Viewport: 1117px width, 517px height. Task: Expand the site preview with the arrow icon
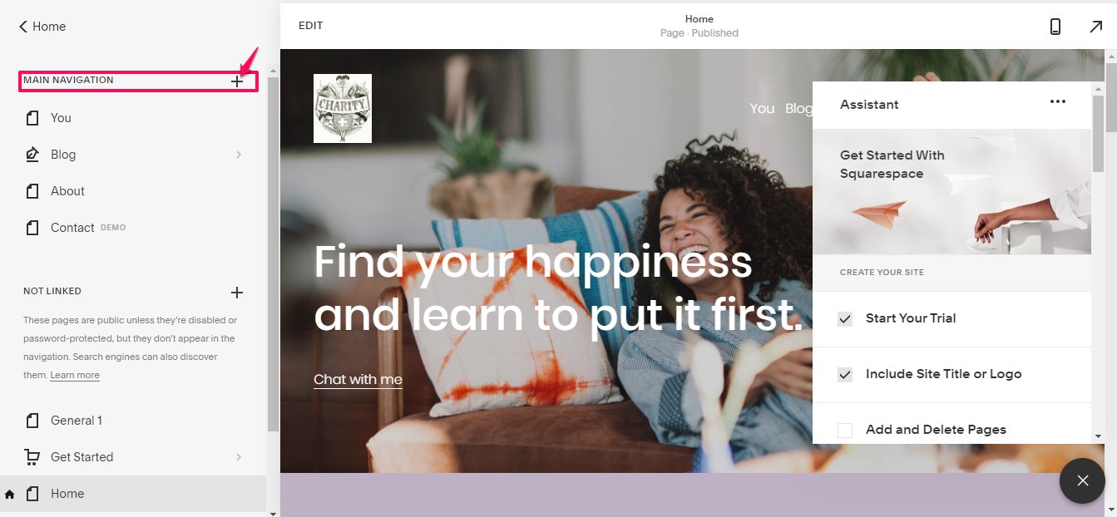[x=1095, y=27]
